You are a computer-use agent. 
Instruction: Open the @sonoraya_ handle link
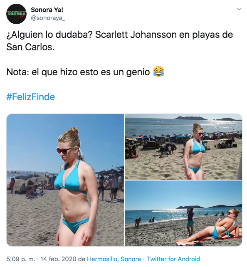coord(48,18)
